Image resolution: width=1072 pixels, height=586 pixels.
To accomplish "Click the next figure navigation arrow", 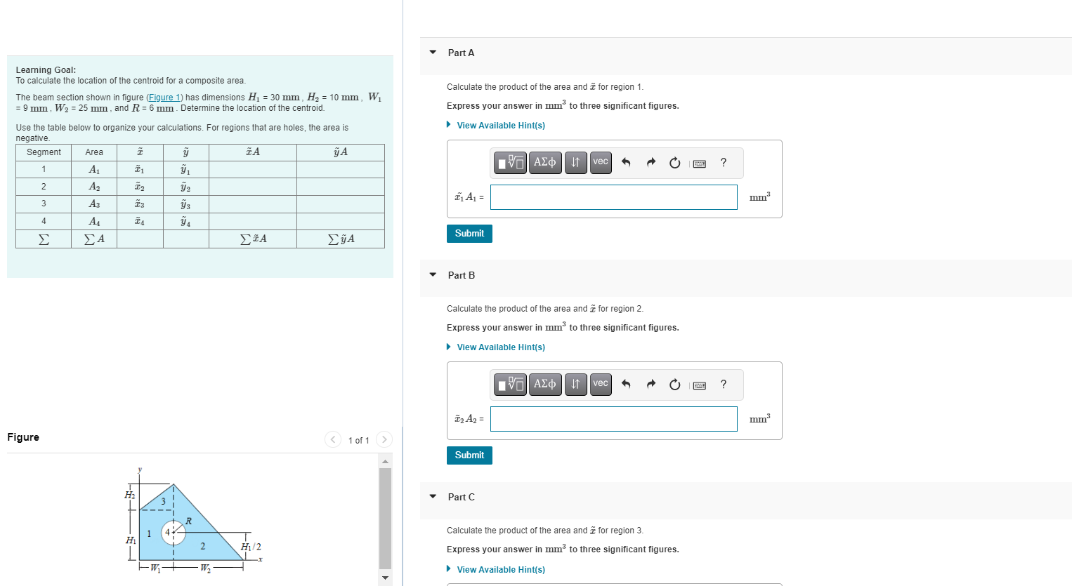I will [384, 439].
